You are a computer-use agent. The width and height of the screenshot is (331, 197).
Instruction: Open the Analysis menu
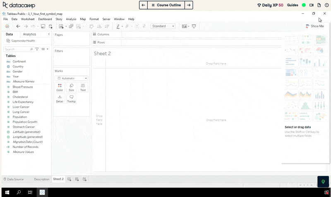(71, 19)
